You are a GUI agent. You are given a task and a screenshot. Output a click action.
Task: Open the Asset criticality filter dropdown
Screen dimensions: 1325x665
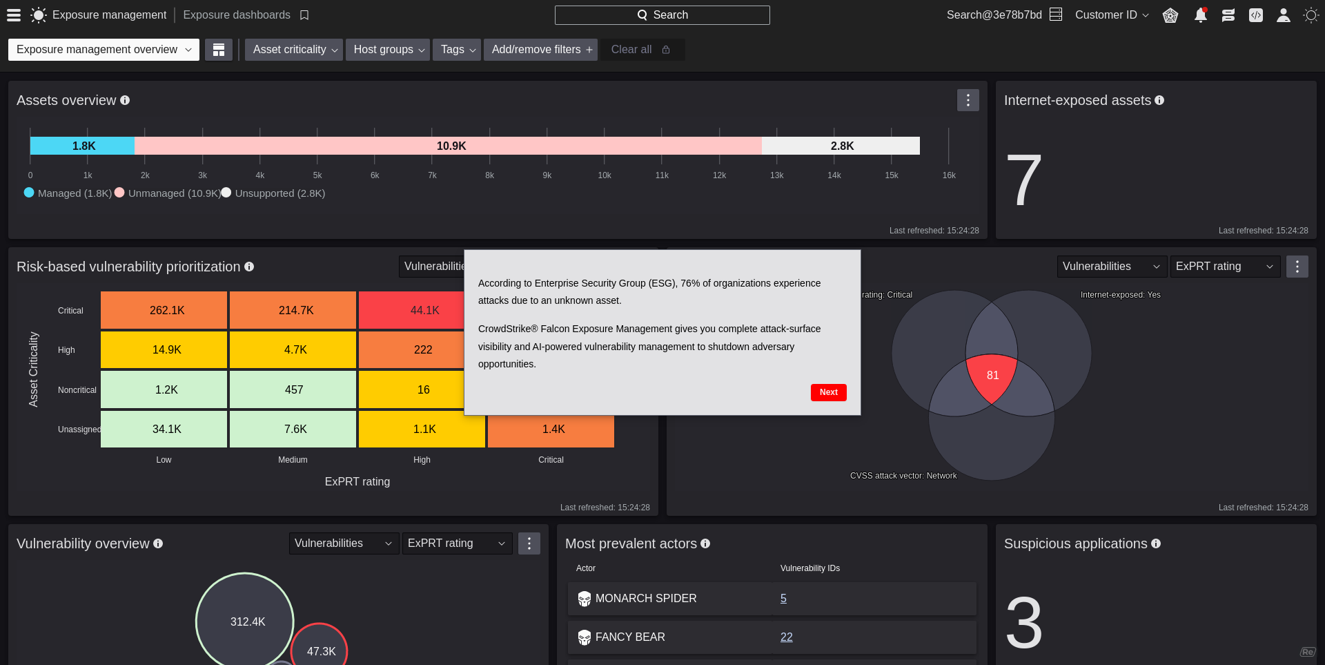pos(293,49)
